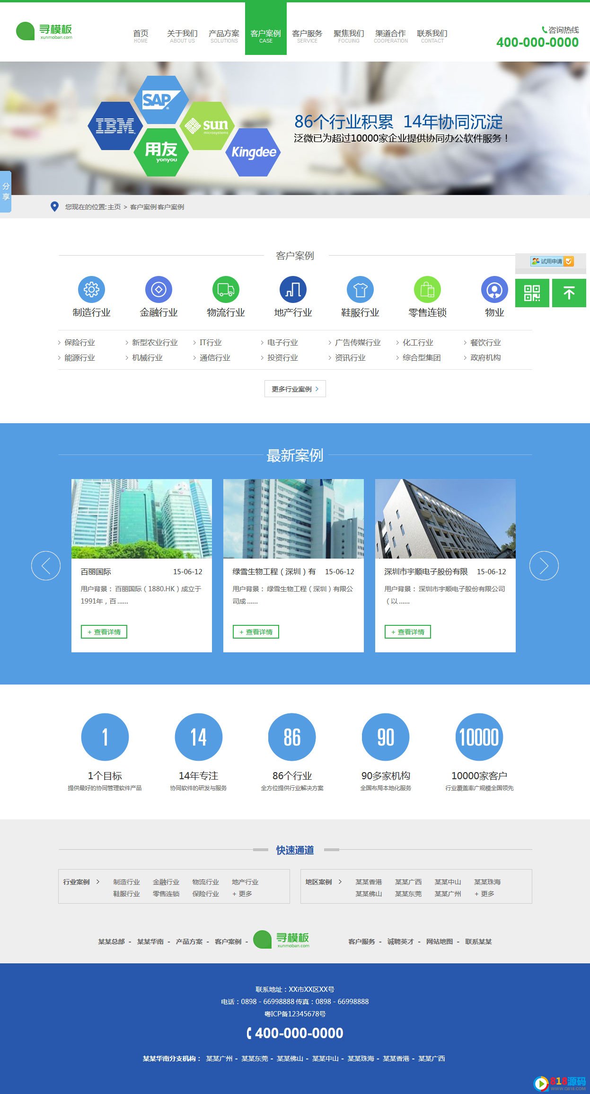Click the xunmoban green logo in the header

44,31
